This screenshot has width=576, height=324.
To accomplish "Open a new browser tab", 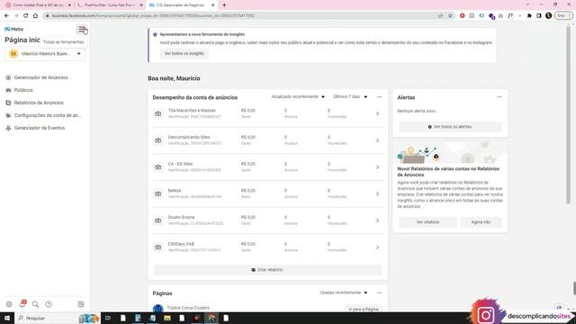I will point(224,5).
